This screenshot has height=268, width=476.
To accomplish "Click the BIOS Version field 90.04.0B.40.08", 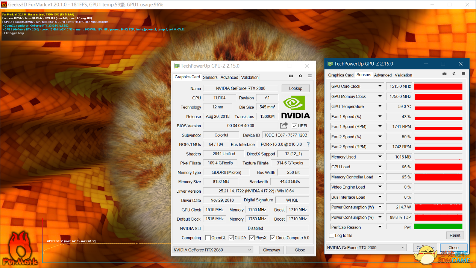I will pos(241,126).
